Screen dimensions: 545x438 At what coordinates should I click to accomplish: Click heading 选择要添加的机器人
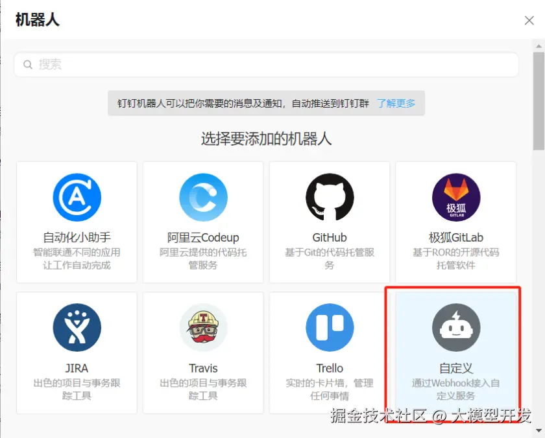click(266, 139)
